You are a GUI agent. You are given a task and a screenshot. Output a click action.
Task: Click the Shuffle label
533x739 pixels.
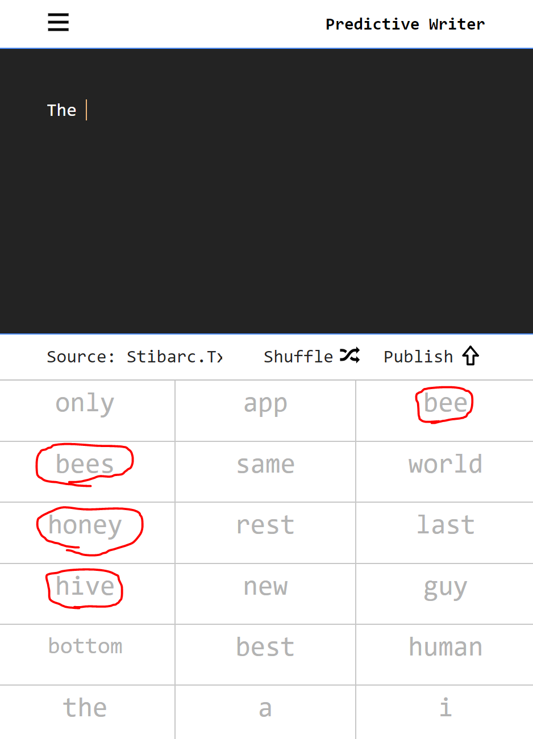[x=298, y=357]
